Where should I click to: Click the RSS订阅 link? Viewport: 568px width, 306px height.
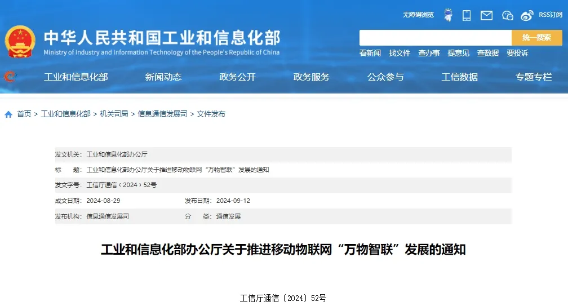(551, 15)
